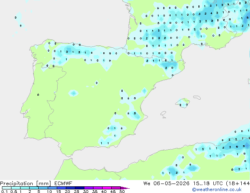Click the "Precipitation [mm]" title text
The height and width of the screenshot is (193, 250).
pos(26,184)
